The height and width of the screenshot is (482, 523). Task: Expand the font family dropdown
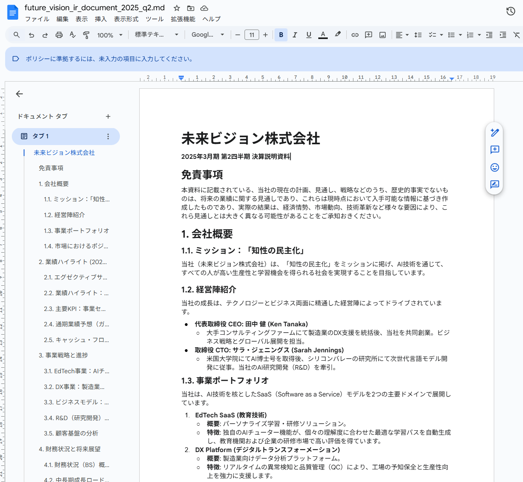pos(207,35)
